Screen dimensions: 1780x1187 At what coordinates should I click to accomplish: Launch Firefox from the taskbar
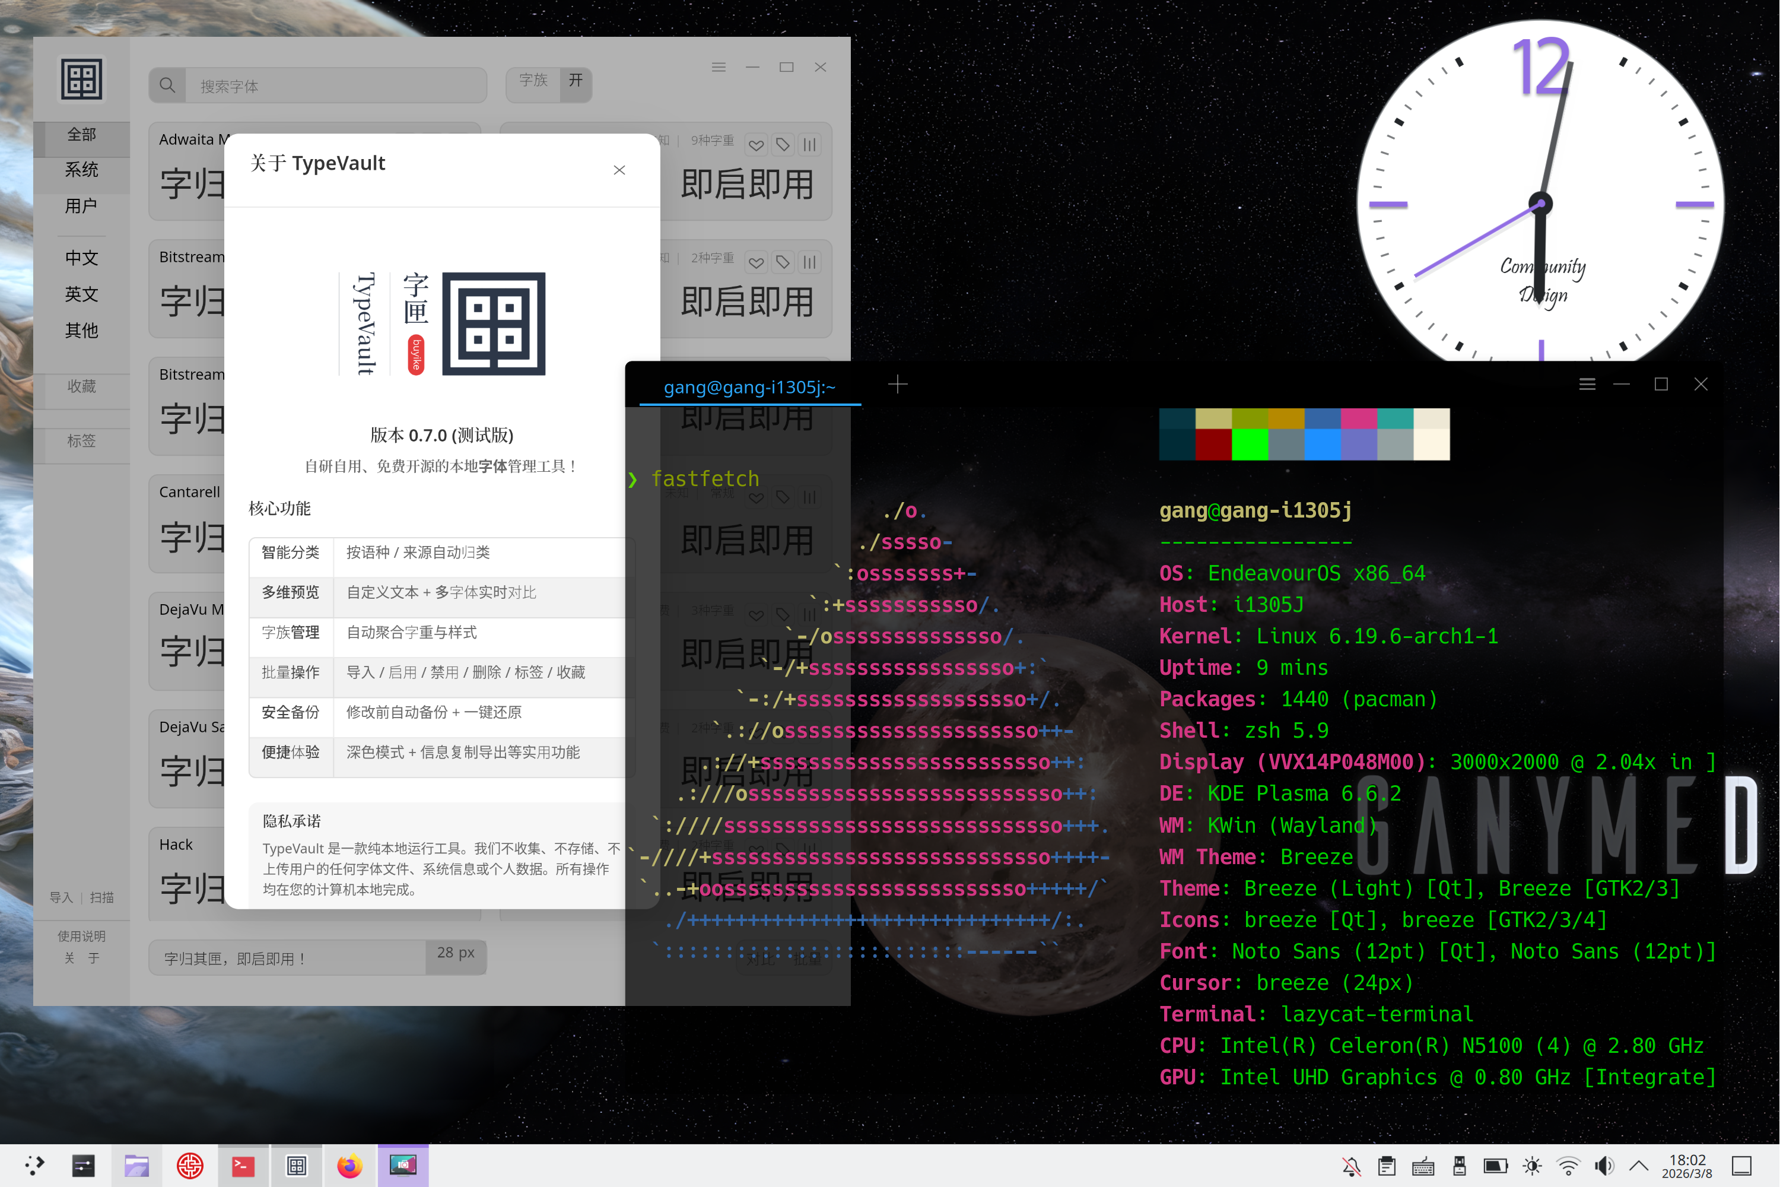coord(351,1166)
